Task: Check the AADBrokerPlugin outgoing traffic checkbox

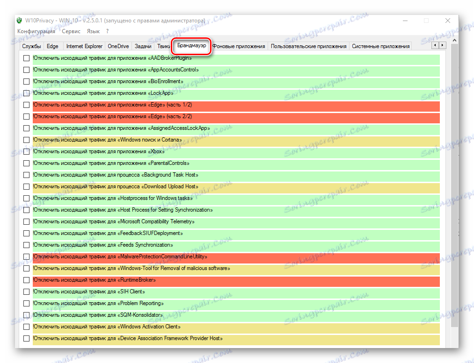Action: click(x=27, y=58)
